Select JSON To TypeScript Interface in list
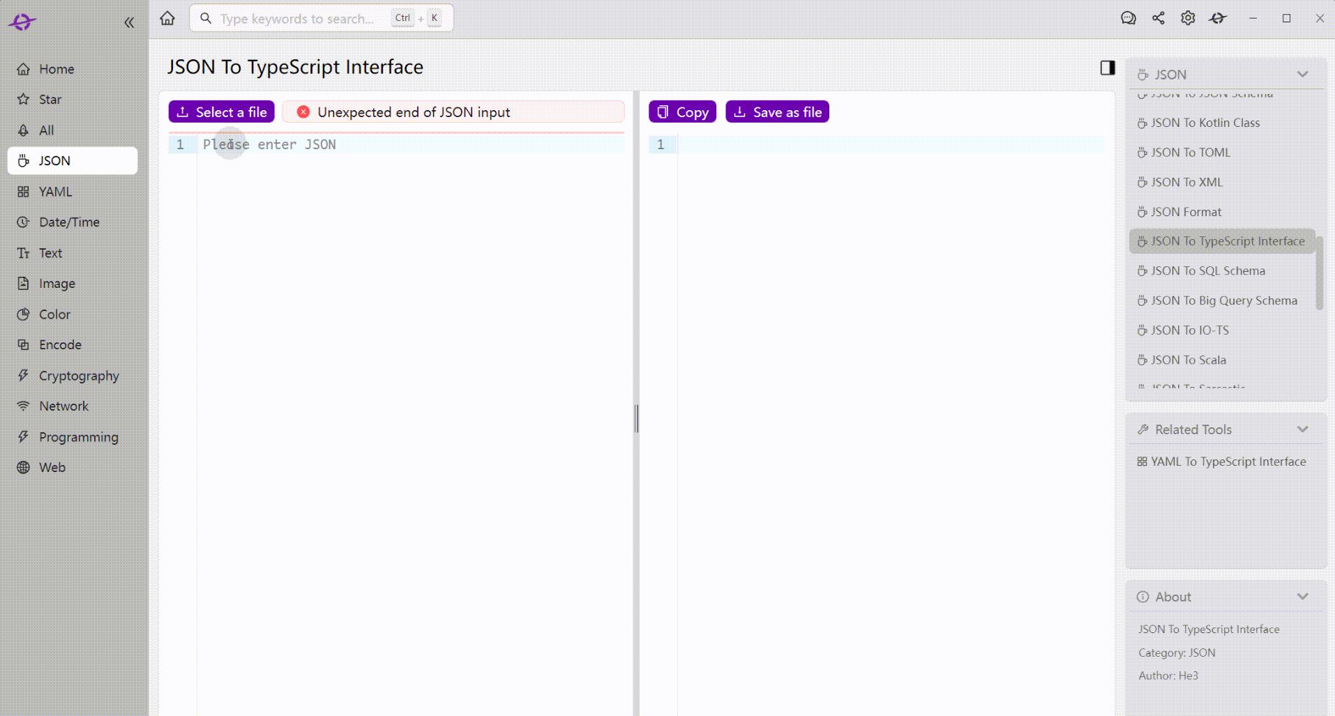The image size is (1335, 716). pyautogui.click(x=1222, y=241)
